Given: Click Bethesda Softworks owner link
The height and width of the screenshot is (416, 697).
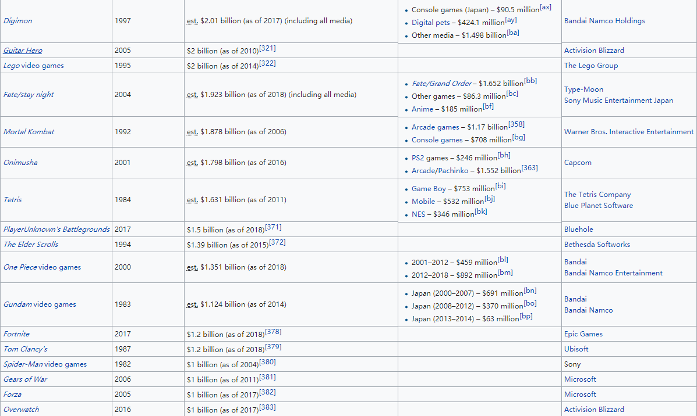Looking at the screenshot, I should click(x=597, y=245).
